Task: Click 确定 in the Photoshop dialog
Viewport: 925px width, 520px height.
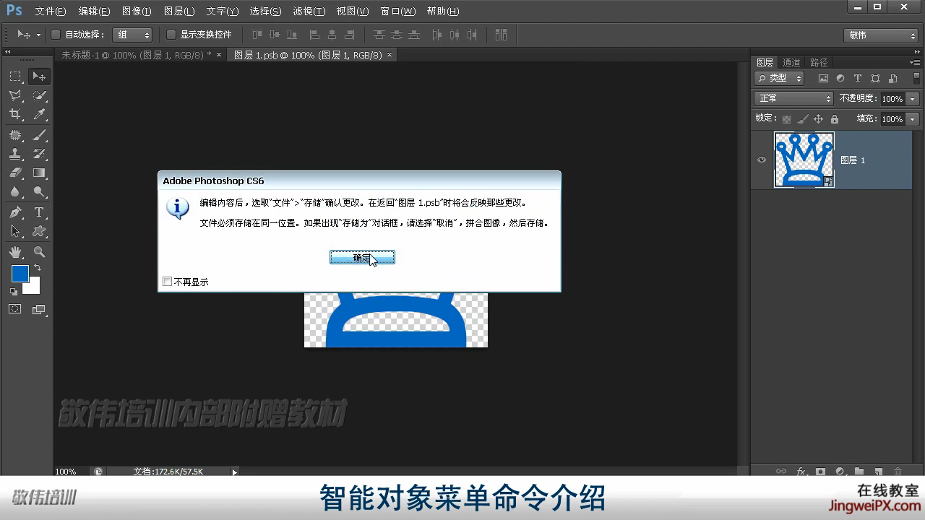Action: click(362, 258)
